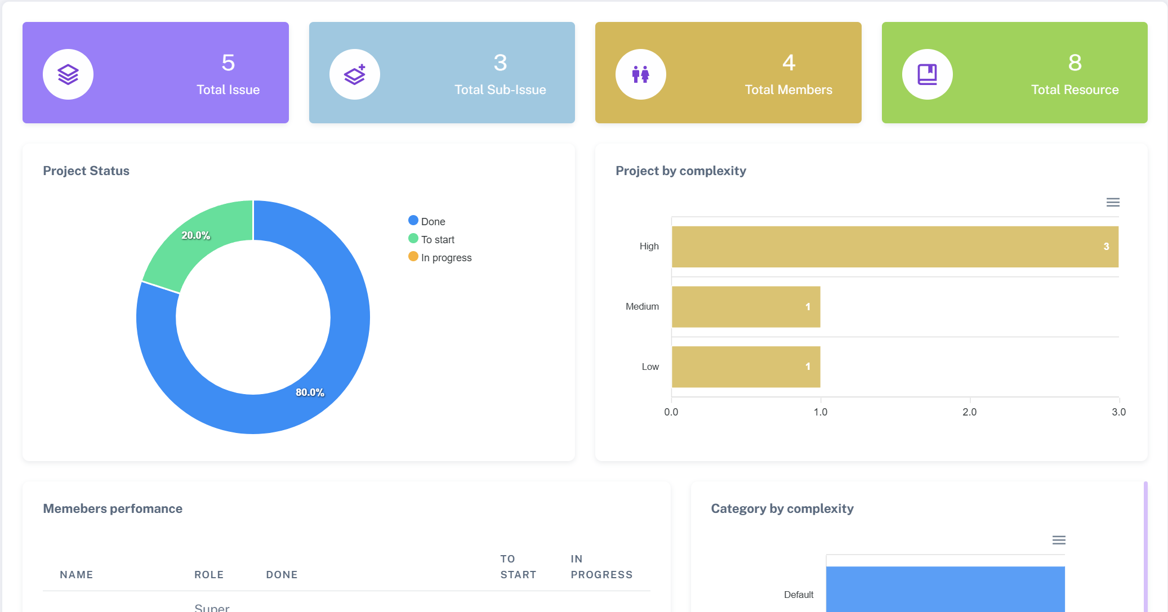Click the NAME column header
Viewport: 1168px width, 612px height.
[x=77, y=575]
